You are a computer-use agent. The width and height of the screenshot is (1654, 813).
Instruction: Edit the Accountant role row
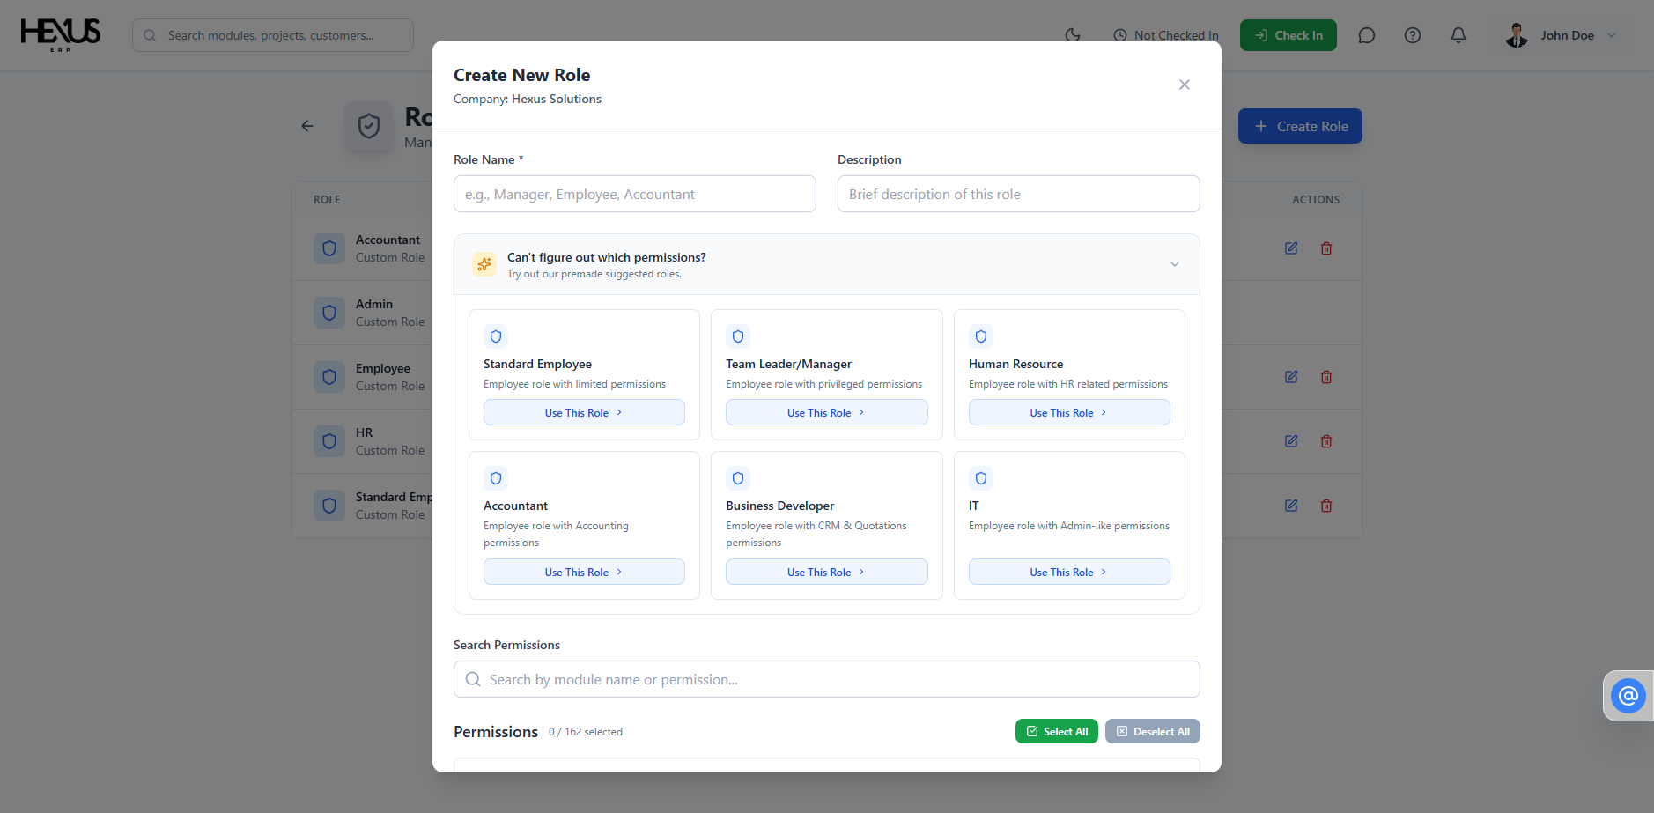(1291, 248)
